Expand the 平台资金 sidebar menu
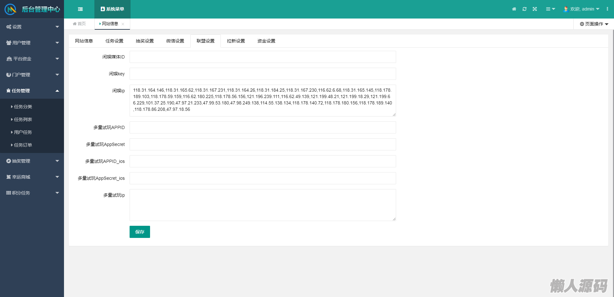614x297 pixels. (32, 59)
